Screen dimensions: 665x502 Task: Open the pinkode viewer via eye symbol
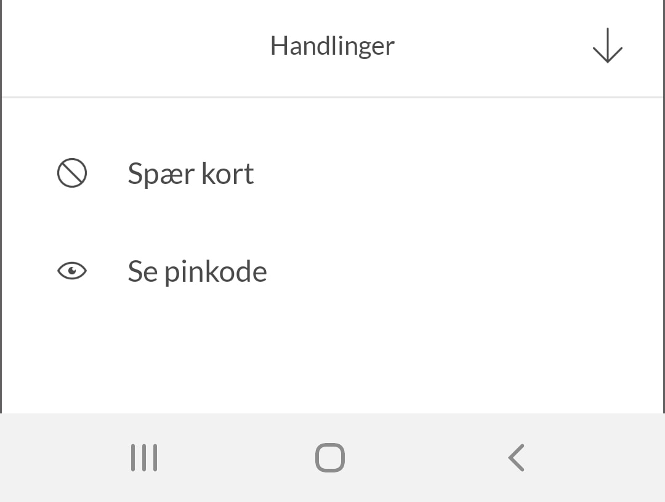pos(72,271)
